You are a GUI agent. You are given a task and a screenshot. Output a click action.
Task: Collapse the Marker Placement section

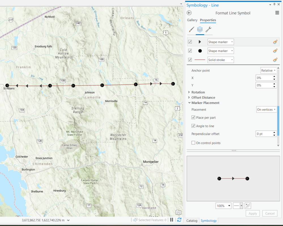[189, 103]
